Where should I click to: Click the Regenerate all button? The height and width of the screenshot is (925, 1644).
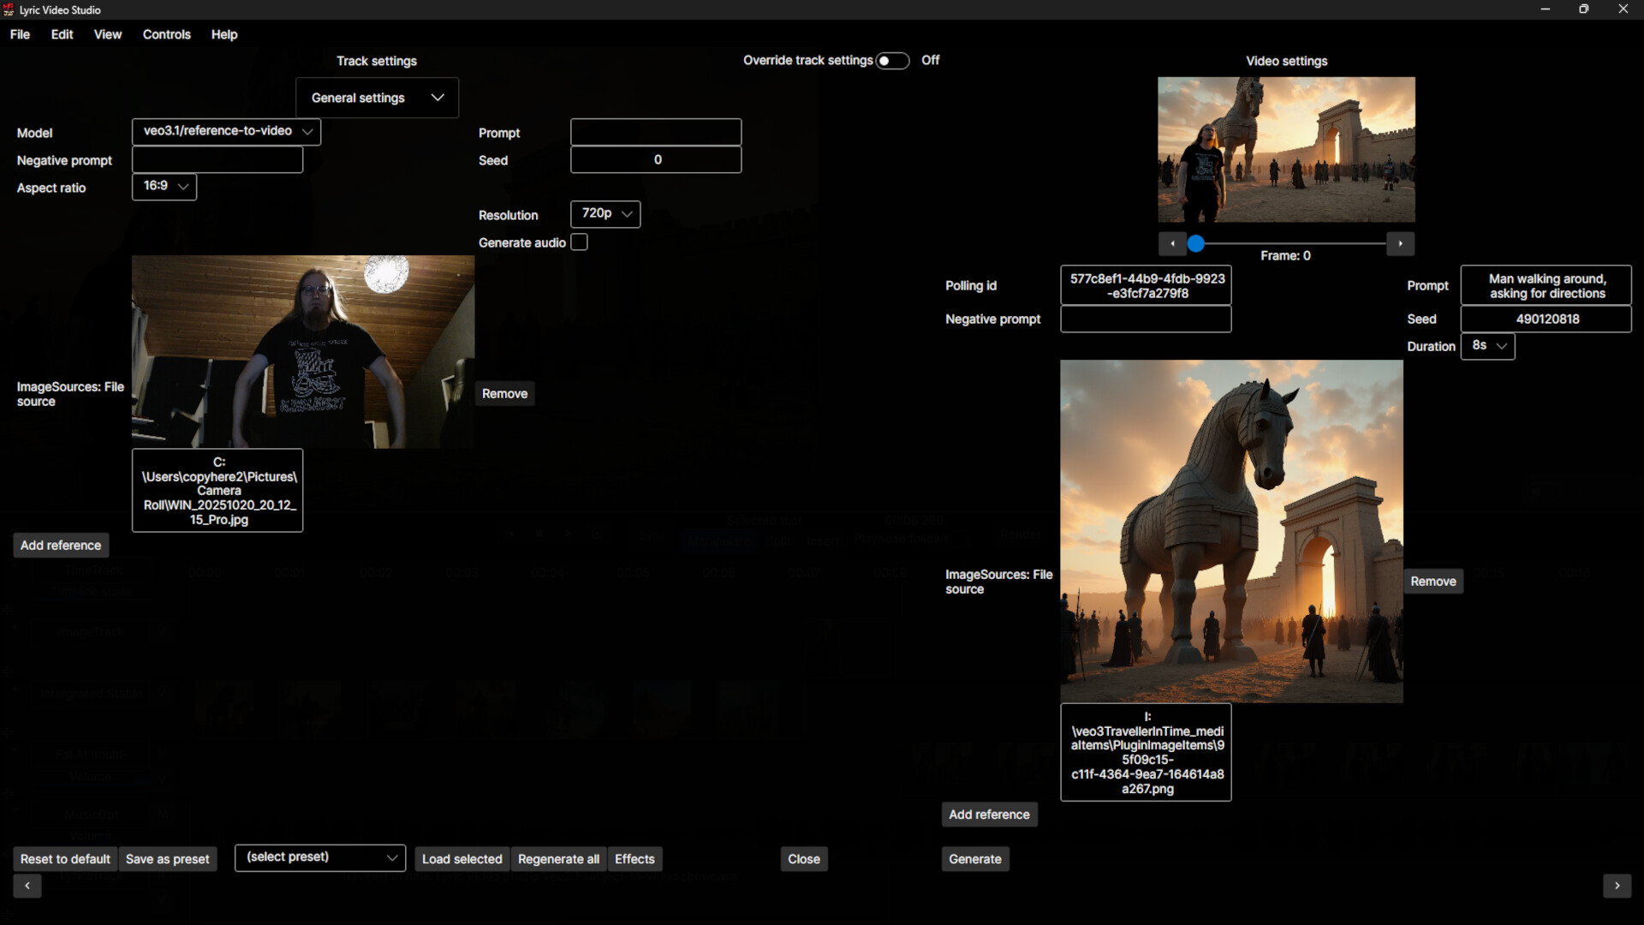point(558,858)
